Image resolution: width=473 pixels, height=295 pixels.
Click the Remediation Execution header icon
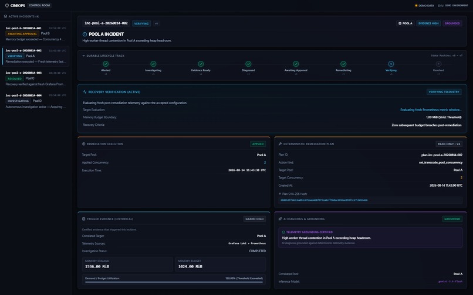(x=83, y=144)
